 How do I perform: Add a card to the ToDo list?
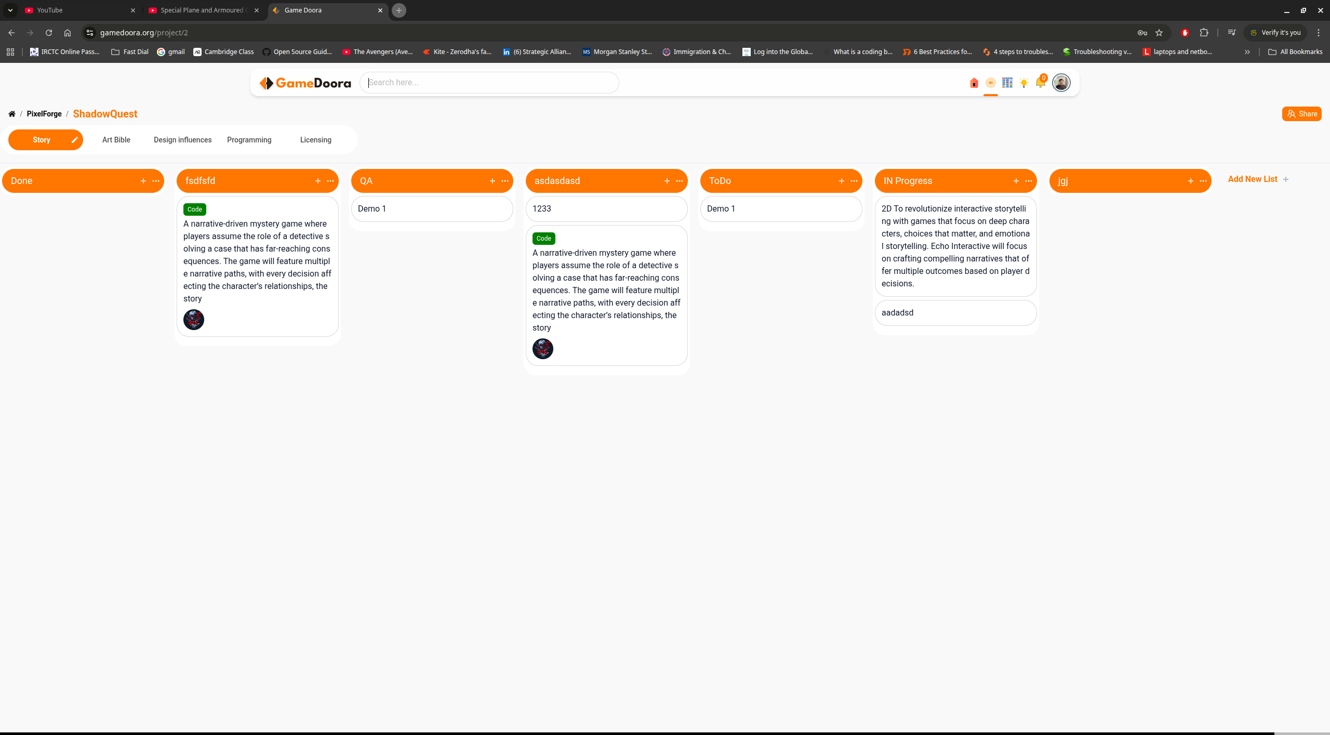[842, 181]
